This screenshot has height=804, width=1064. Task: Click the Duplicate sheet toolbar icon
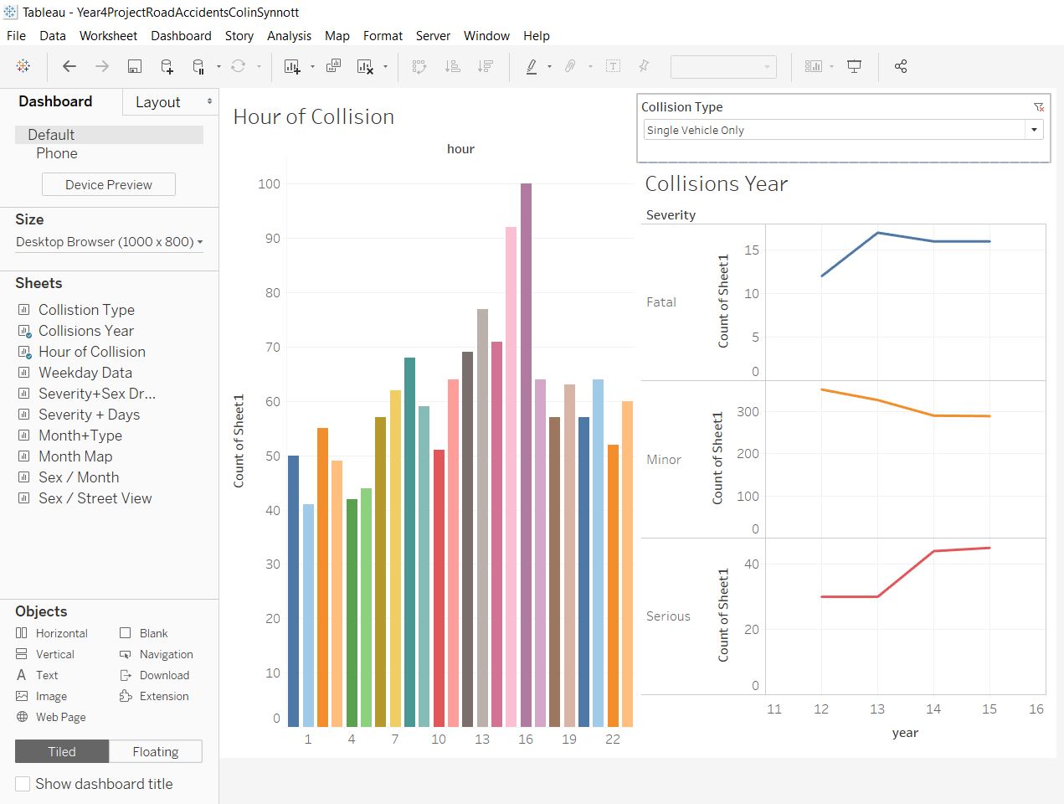pos(333,66)
